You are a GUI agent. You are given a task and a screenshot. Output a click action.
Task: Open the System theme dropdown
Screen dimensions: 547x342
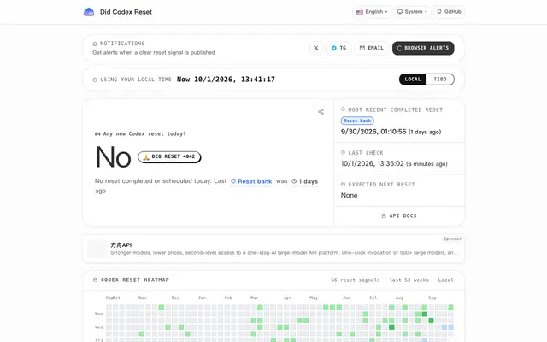click(x=412, y=12)
